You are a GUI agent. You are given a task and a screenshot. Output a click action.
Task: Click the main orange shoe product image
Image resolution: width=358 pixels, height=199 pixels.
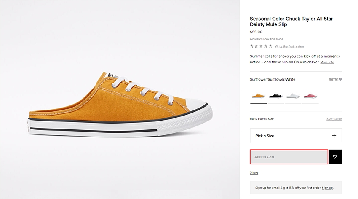point(120,105)
